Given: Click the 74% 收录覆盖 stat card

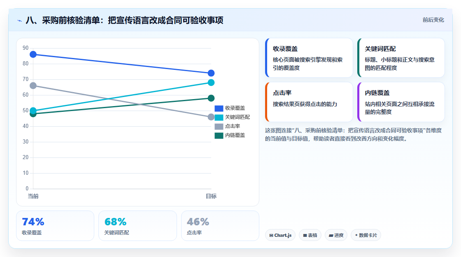Looking at the screenshot, I should [55, 226].
